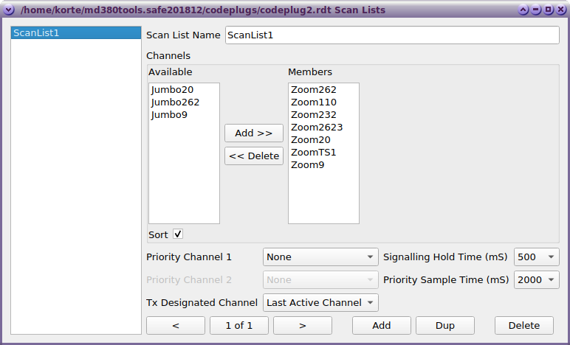Select ScanList1 in the left list
Screen dimensions: 570x345
click(74, 33)
